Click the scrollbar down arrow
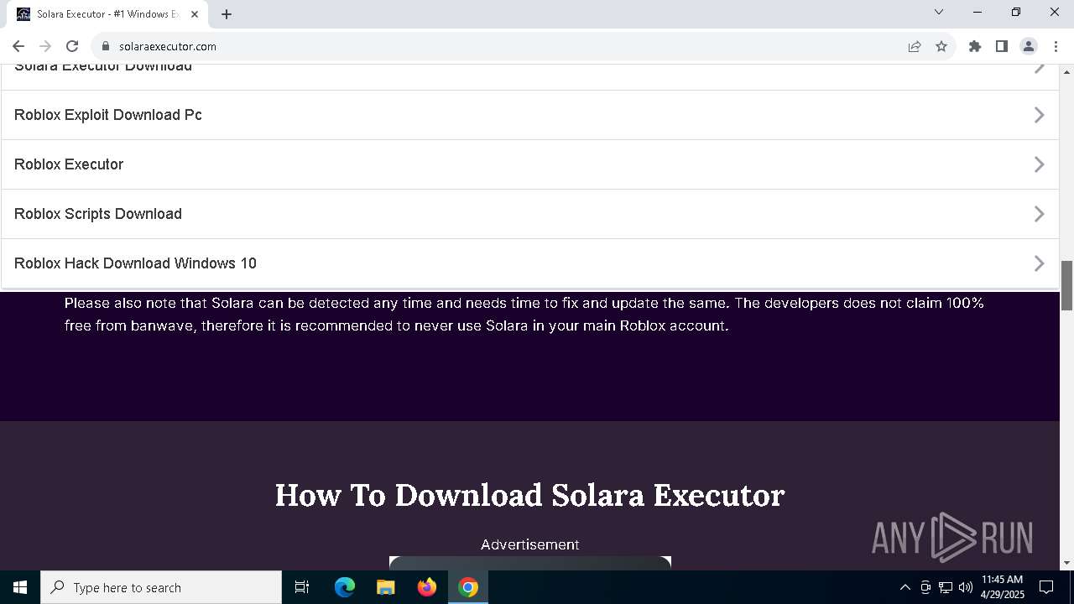 pyautogui.click(x=1067, y=563)
